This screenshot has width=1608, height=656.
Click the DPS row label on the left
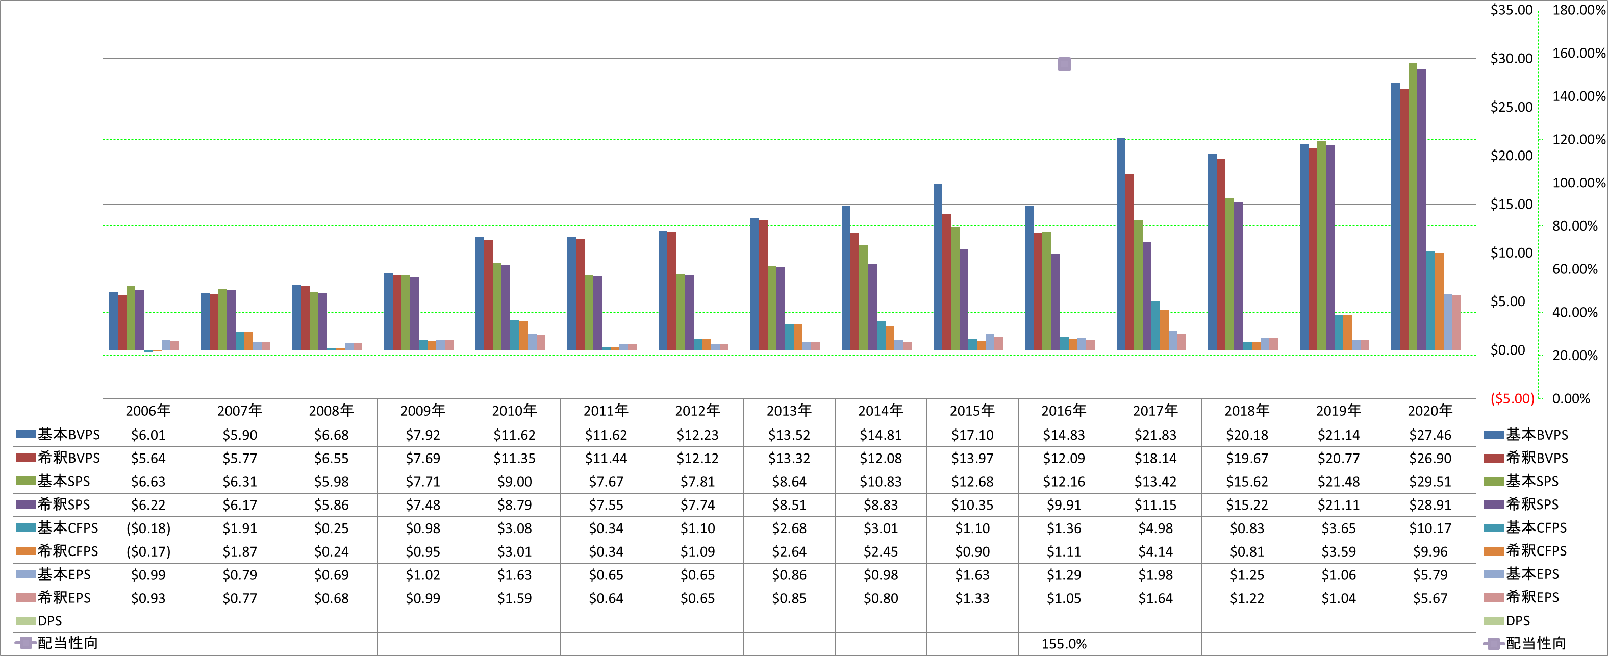50,620
